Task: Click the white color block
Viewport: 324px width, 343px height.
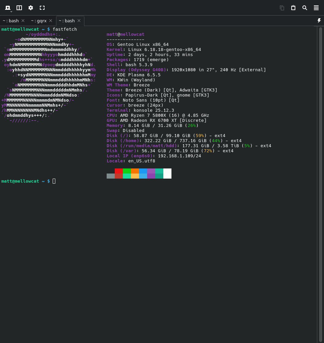Action: [167, 174]
